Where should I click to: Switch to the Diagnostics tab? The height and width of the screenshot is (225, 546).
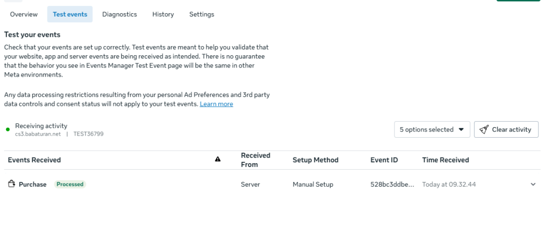point(119,14)
